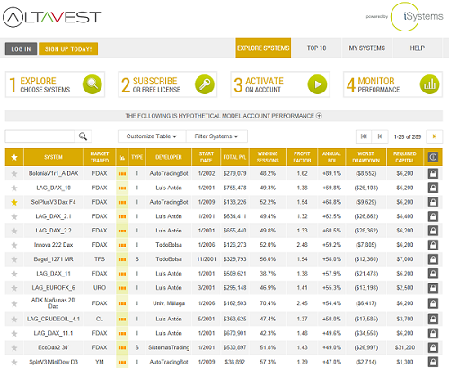
Task: Click lock icon for LAG_CRUDEOIL_4.1 row
Action: click(x=433, y=319)
